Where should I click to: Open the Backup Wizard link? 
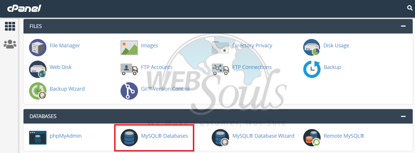[x=67, y=89]
